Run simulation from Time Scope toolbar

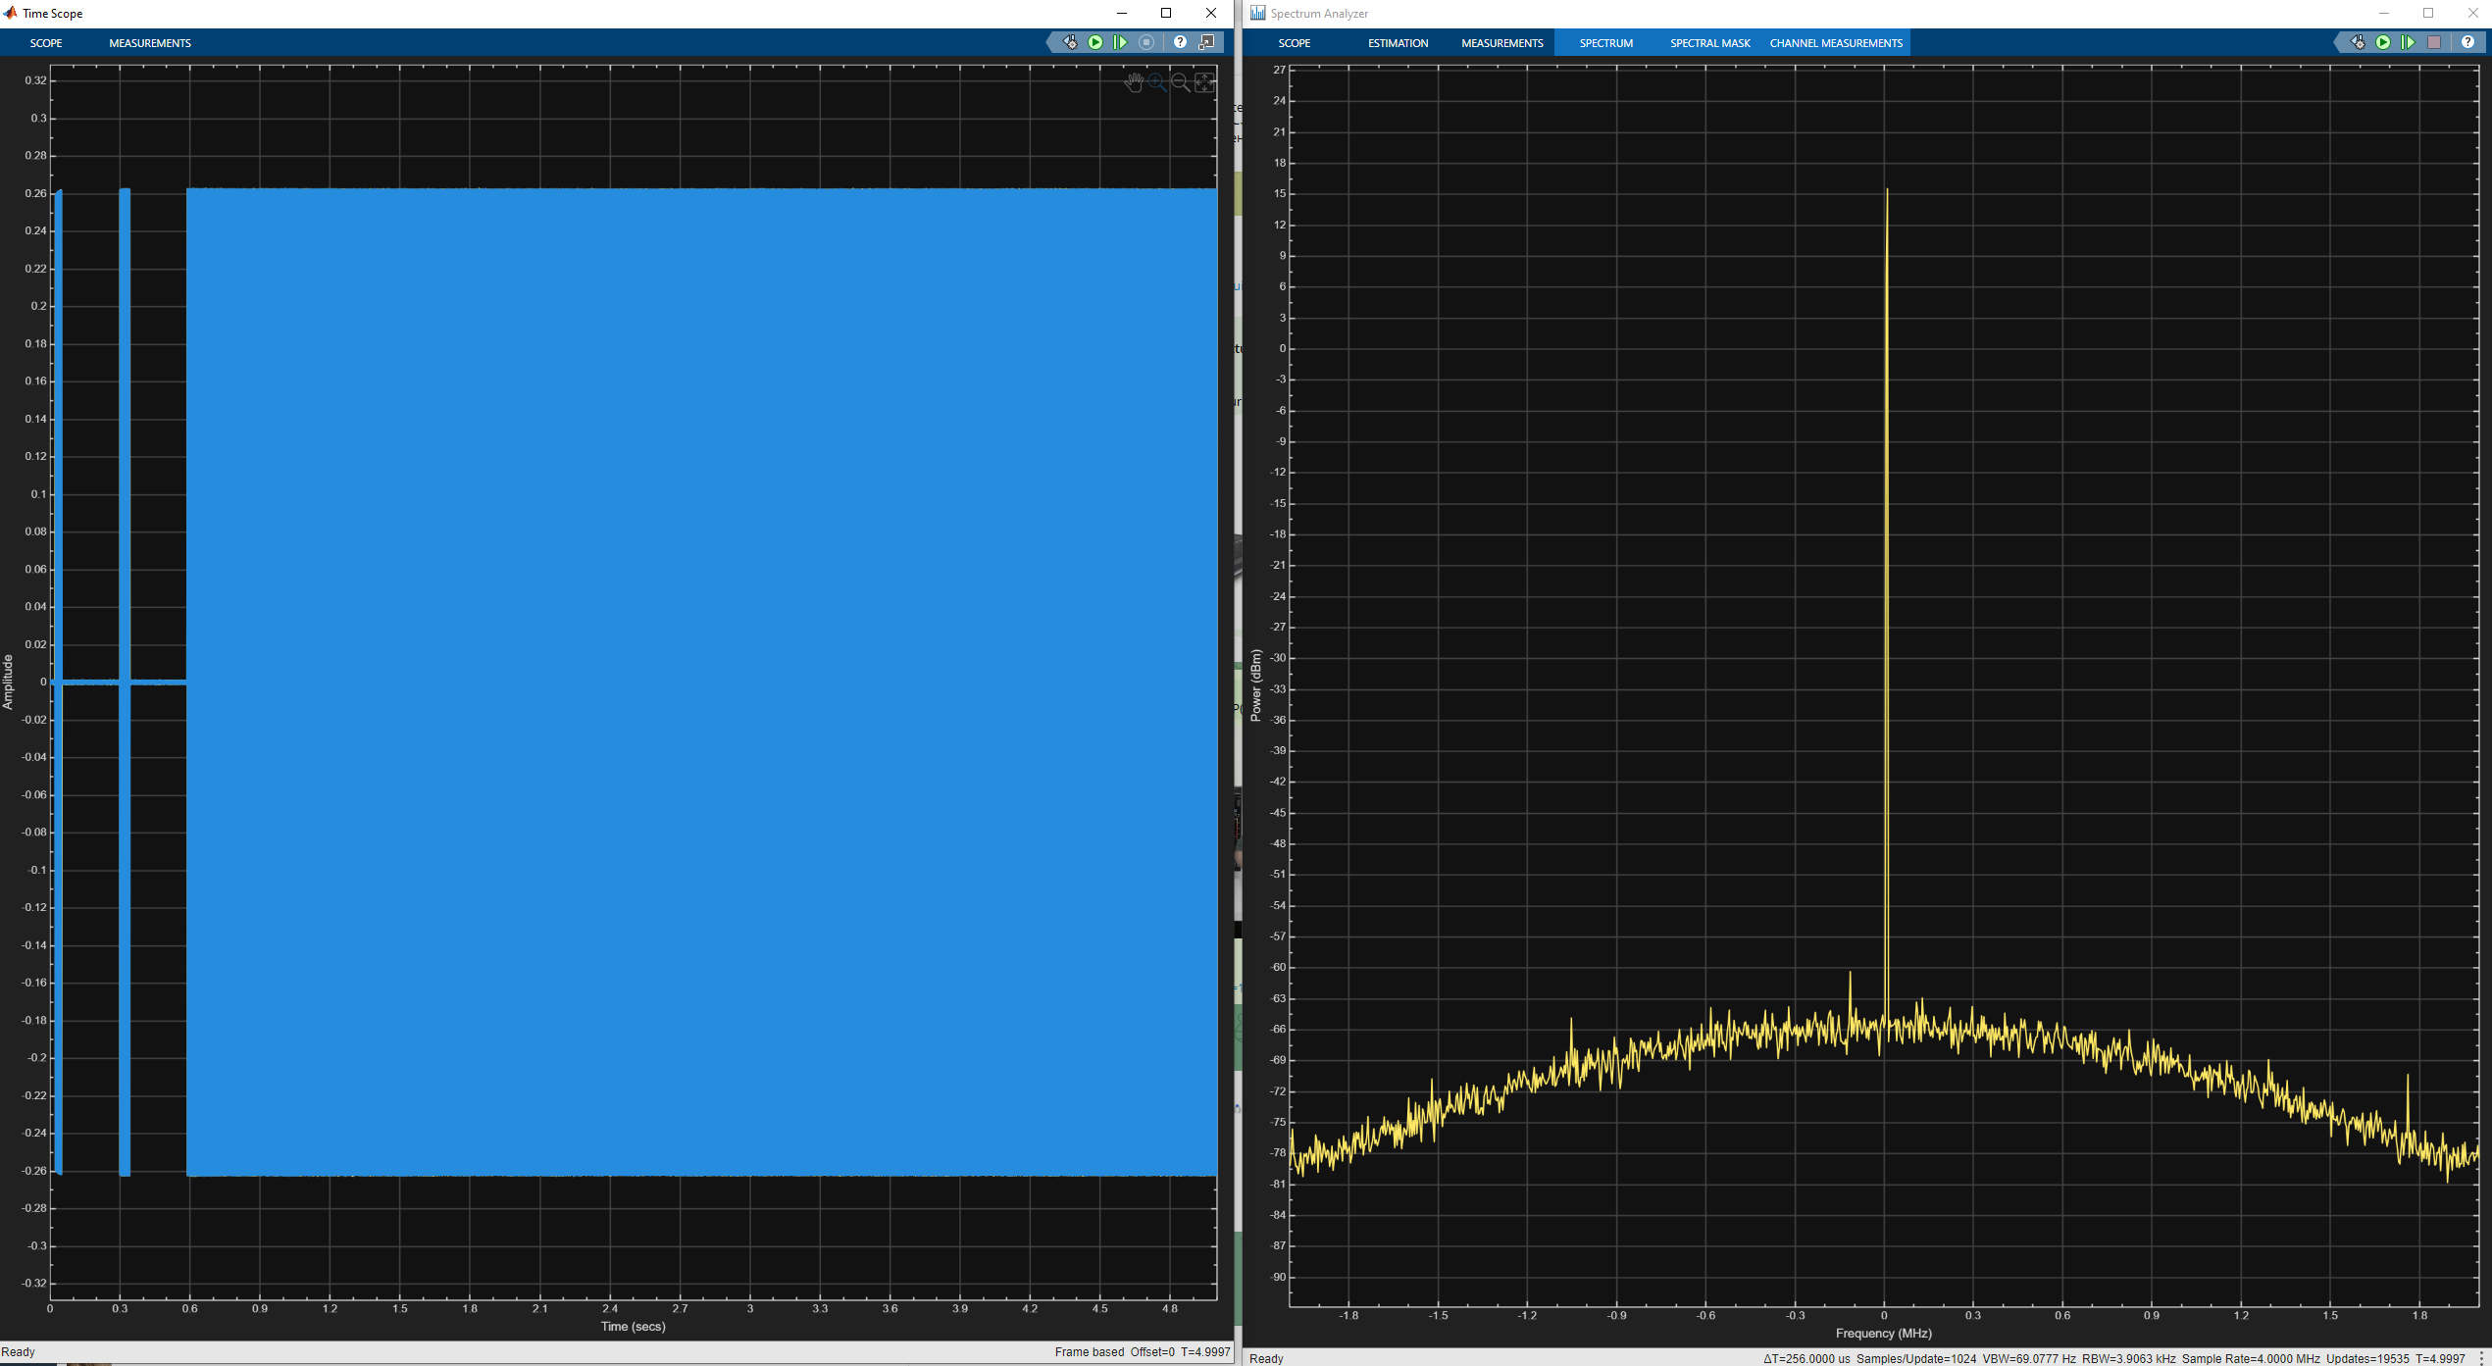click(x=1095, y=42)
